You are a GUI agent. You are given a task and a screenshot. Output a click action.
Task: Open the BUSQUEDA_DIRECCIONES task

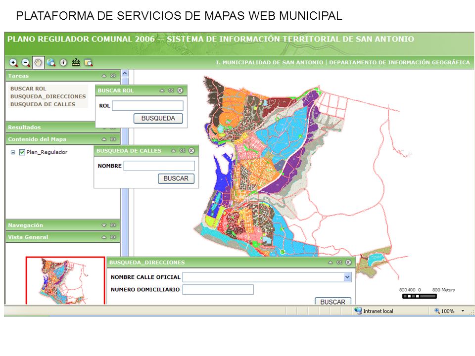48,96
